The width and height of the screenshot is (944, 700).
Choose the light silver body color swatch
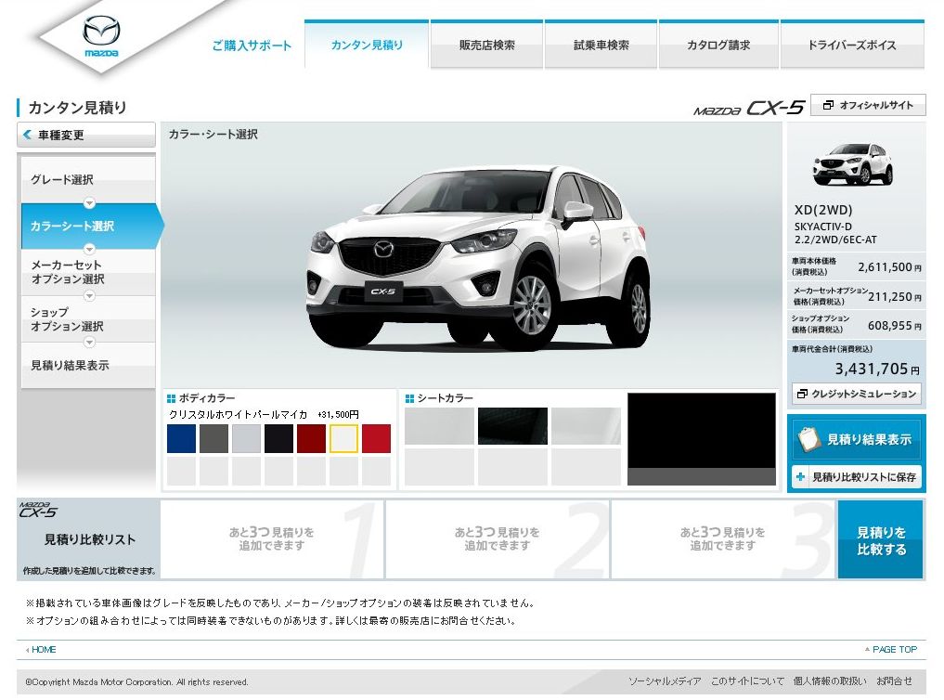(x=246, y=438)
